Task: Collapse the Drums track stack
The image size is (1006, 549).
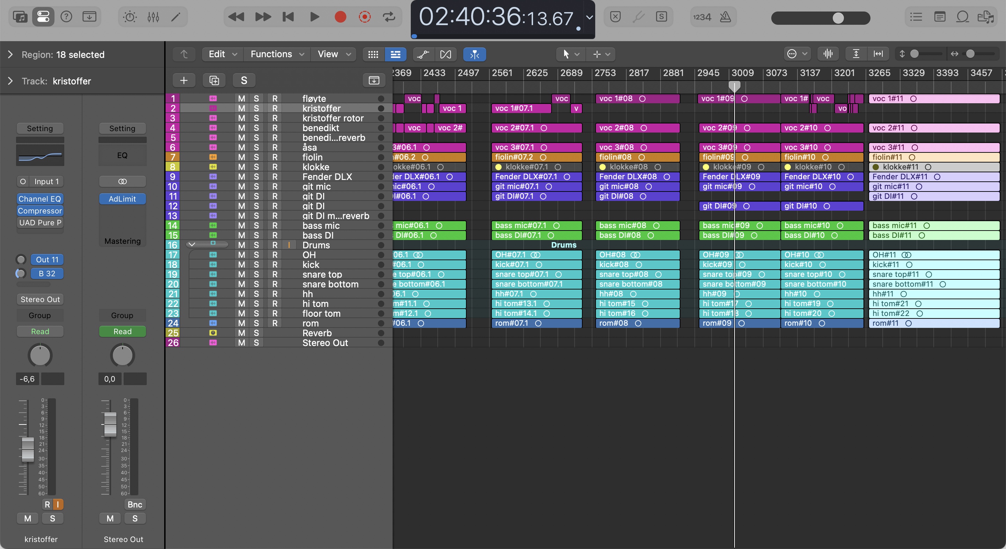Action: pyautogui.click(x=191, y=245)
